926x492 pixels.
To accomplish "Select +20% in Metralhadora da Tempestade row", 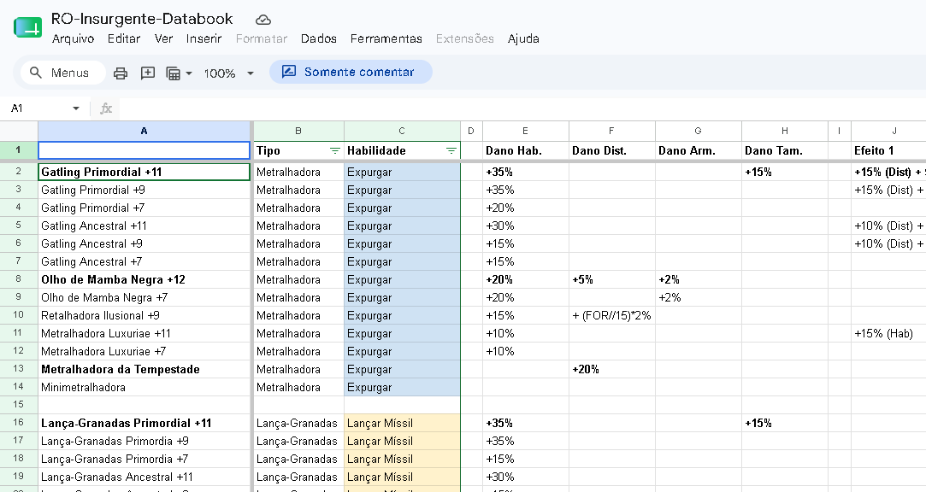I will click(612, 369).
